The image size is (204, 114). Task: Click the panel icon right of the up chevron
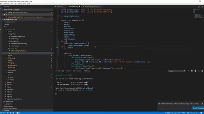[202, 71]
